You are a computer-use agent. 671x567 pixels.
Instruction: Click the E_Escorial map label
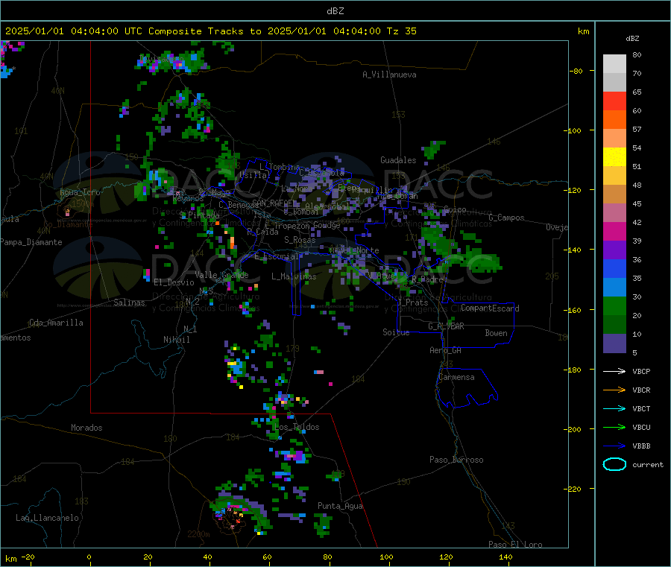[277, 256]
